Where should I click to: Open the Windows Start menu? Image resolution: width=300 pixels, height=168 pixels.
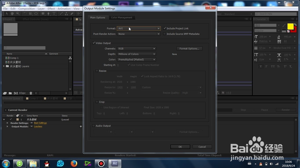pyautogui.click(x=6, y=164)
